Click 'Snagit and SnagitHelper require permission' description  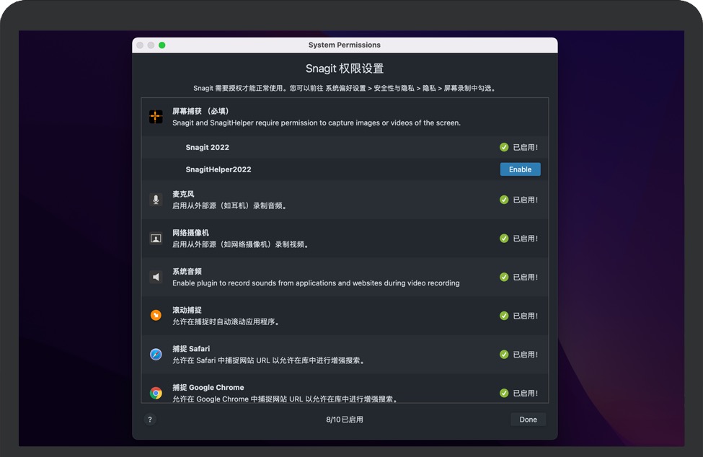click(317, 123)
